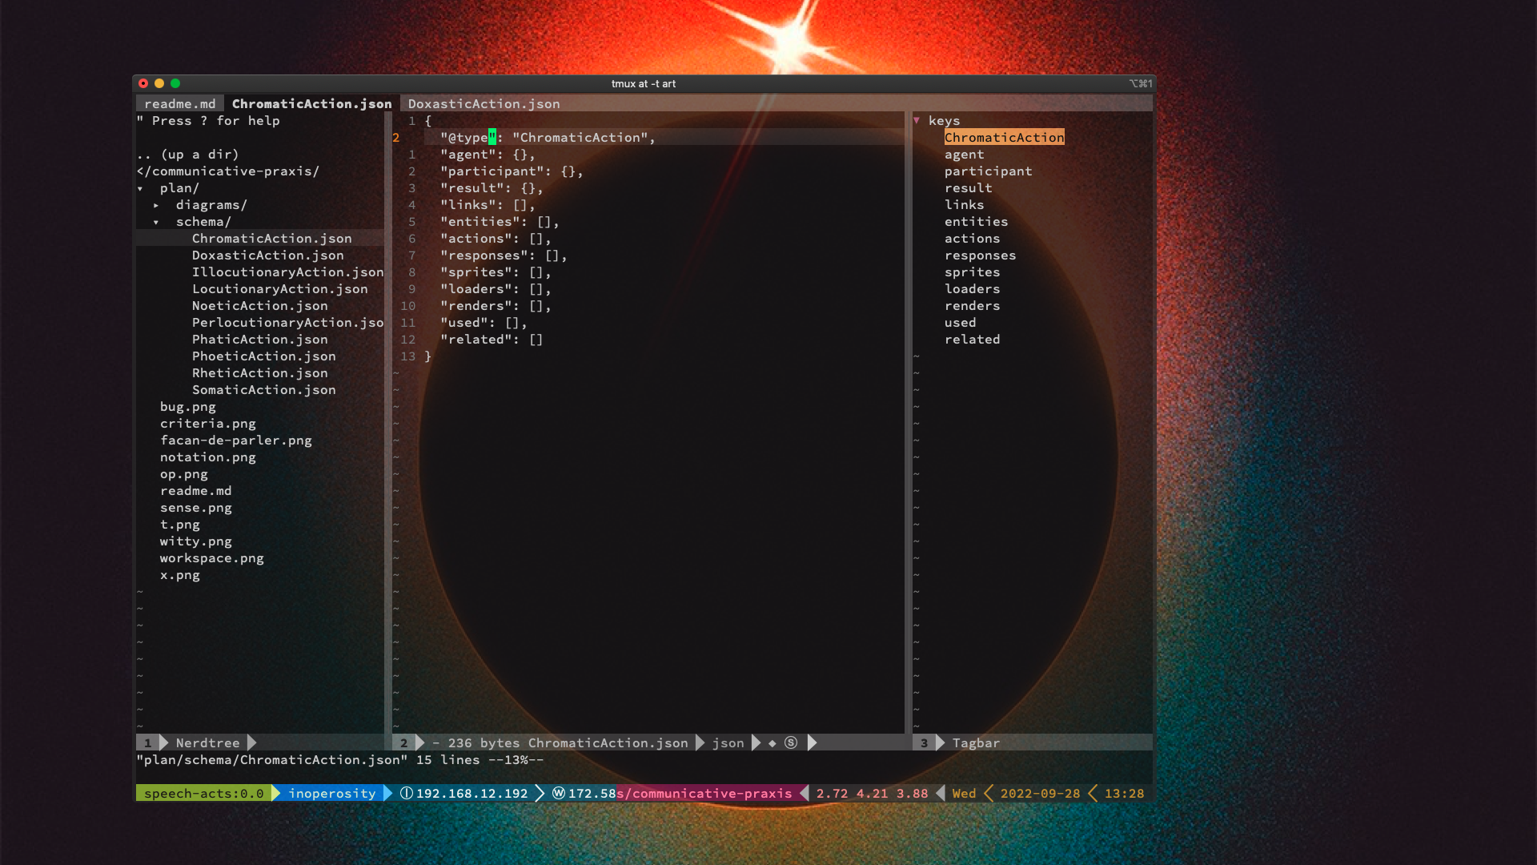Image resolution: width=1537 pixels, height=865 pixels.
Task: Click the circled I LAN address icon
Action: [407, 793]
